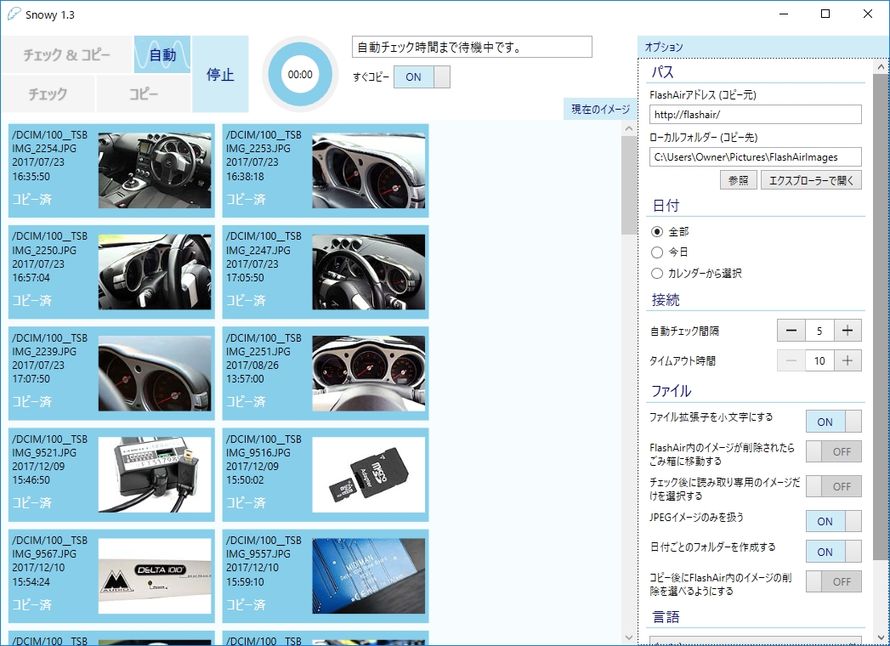Toggle the ごみ箱に移動する OFF switch

(834, 452)
